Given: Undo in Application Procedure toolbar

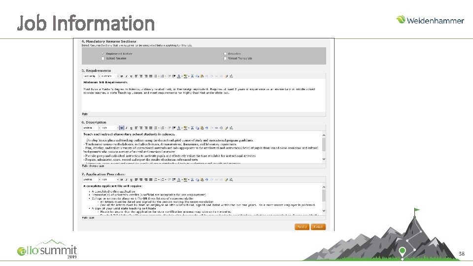Looking at the screenshot, I should click(206, 180).
